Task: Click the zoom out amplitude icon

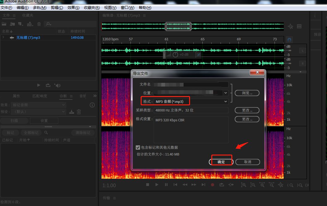Action: pos(253,185)
